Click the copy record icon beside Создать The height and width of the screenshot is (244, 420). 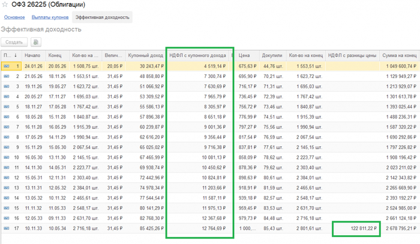(36, 43)
